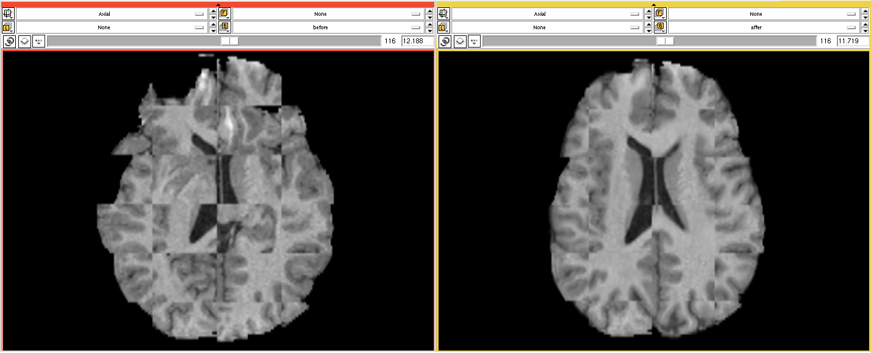Open the foreground volume 'None' dropdown in red viewer
Image resolution: width=871 pixels, height=353 pixels.
click(x=329, y=13)
